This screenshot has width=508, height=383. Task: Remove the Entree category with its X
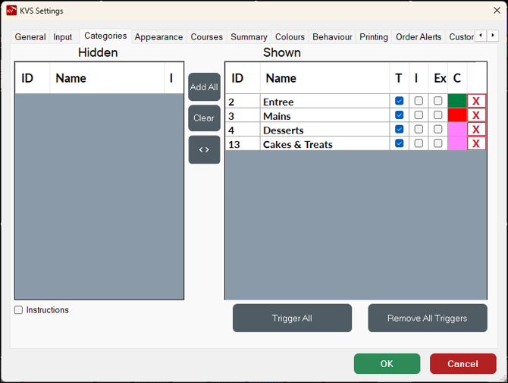tap(476, 101)
